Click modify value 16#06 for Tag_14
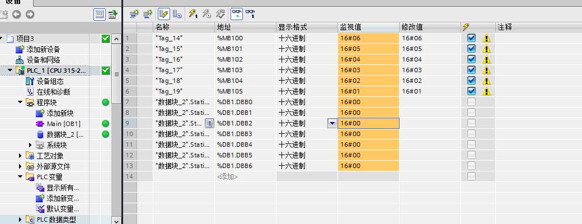 pos(430,38)
